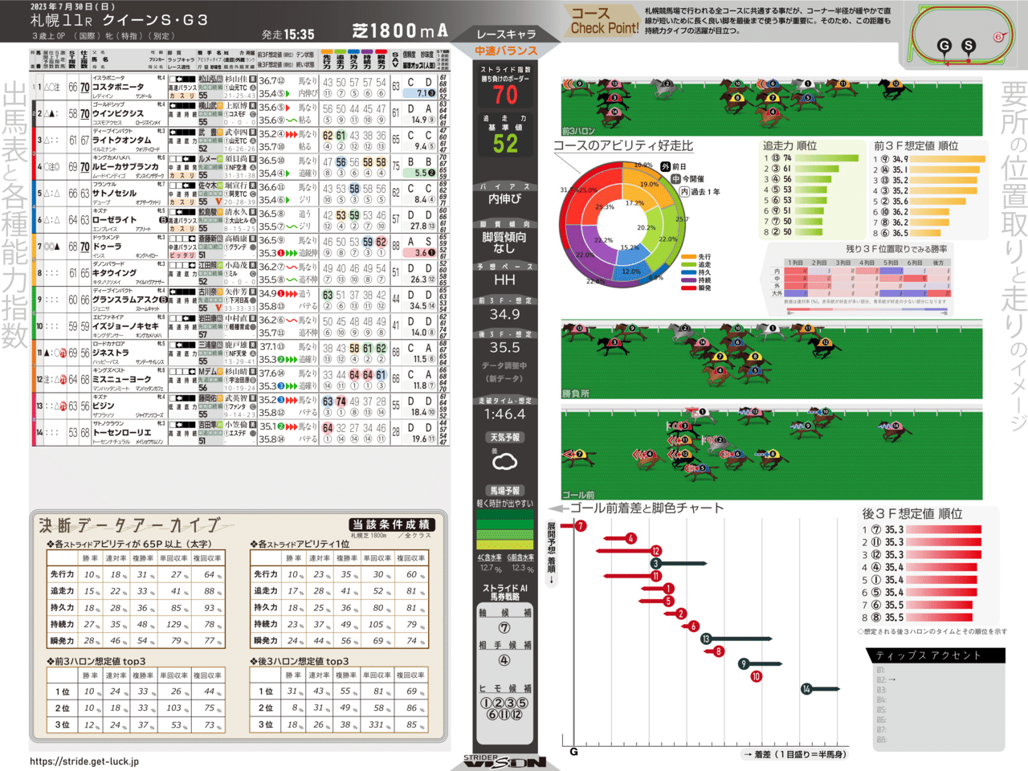Select the S start marker on track map
The height and width of the screenshot is (771, 1028).
(x=969, y=46)
